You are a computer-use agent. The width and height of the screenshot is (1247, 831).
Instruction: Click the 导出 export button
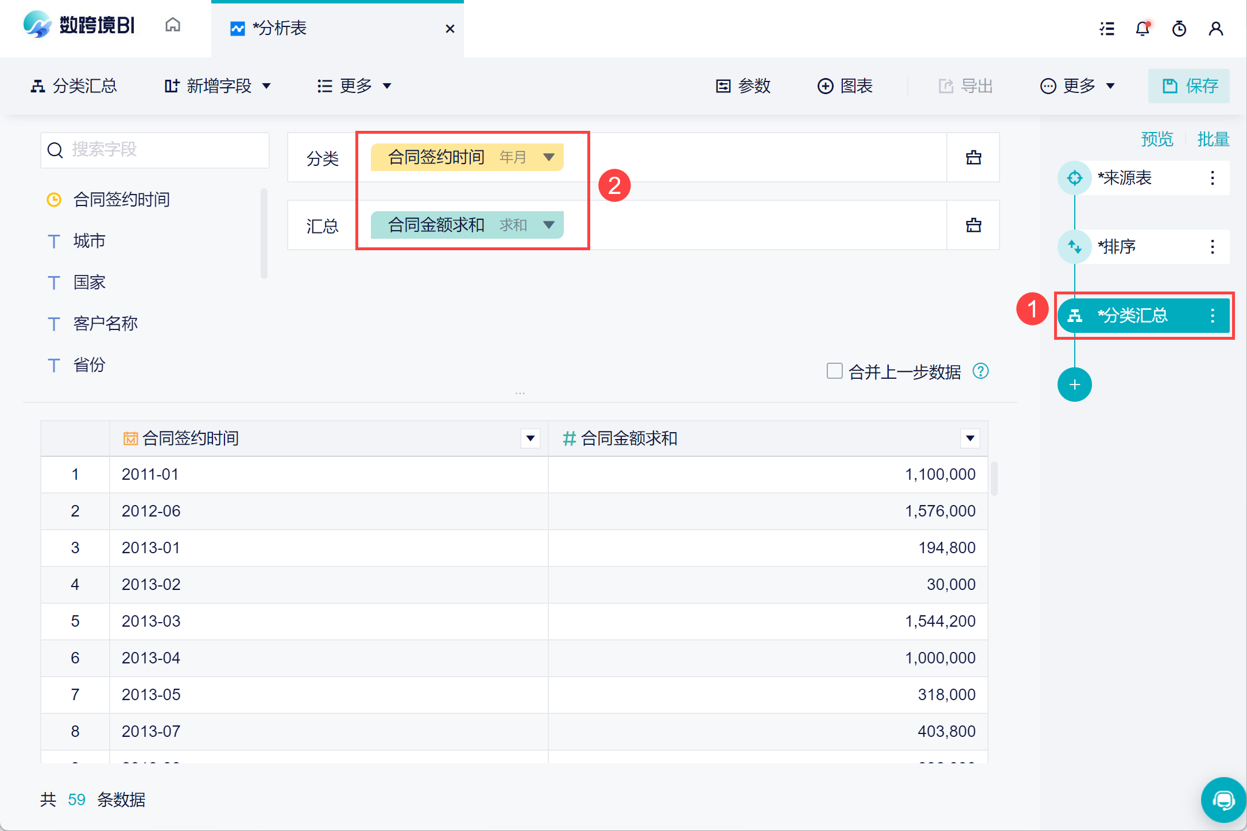coord(966,86)
